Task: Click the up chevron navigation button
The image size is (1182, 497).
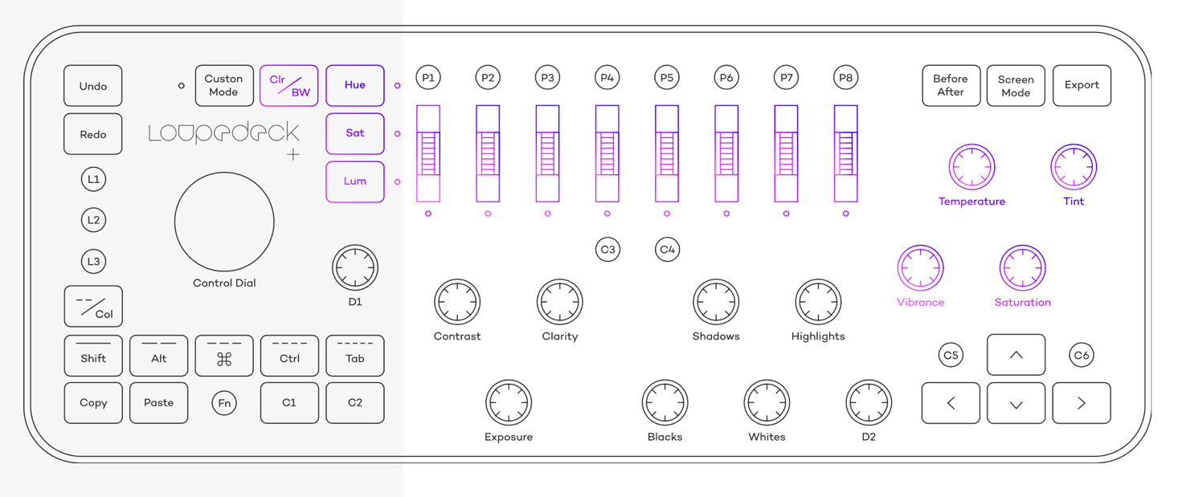Action: point(1015,355)
